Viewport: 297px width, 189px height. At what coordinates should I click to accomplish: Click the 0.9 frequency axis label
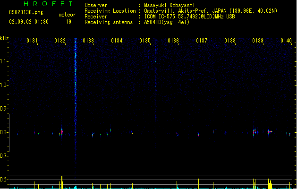(x=4, y=109)
